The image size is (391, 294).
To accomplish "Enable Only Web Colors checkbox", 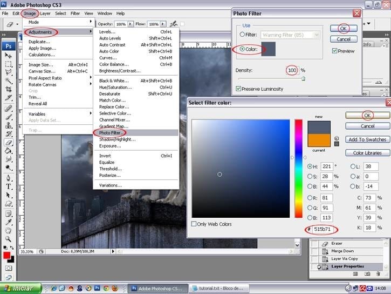I will click(x=194, y=224).
